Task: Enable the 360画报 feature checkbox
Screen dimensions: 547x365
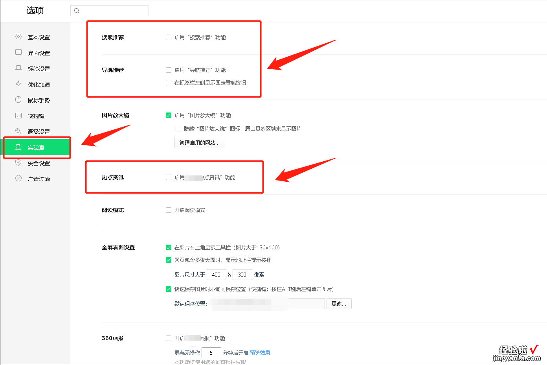Action: pyautogui.click(x=169, y=338)
